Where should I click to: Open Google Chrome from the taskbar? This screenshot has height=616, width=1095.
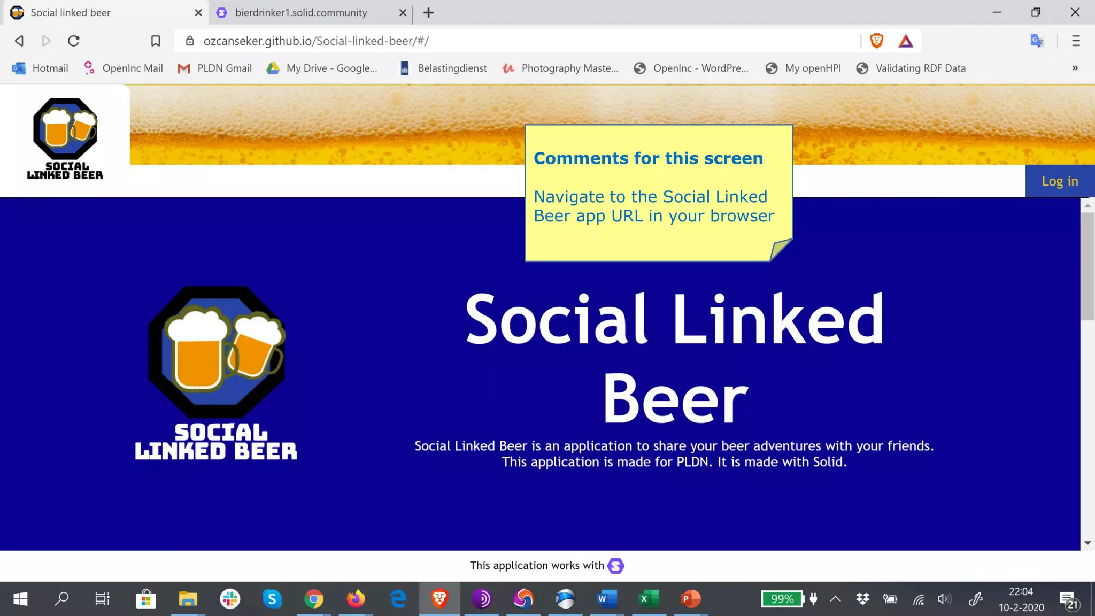(x=314, y=599)
